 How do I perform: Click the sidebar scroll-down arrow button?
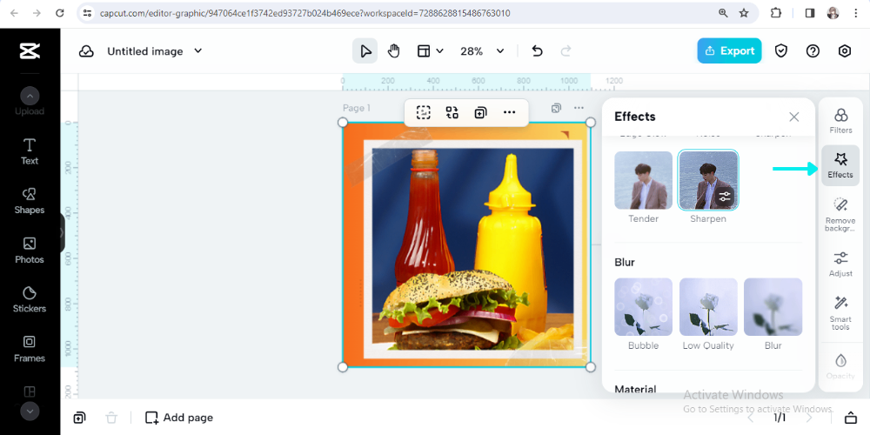click(x=30, y=412)
